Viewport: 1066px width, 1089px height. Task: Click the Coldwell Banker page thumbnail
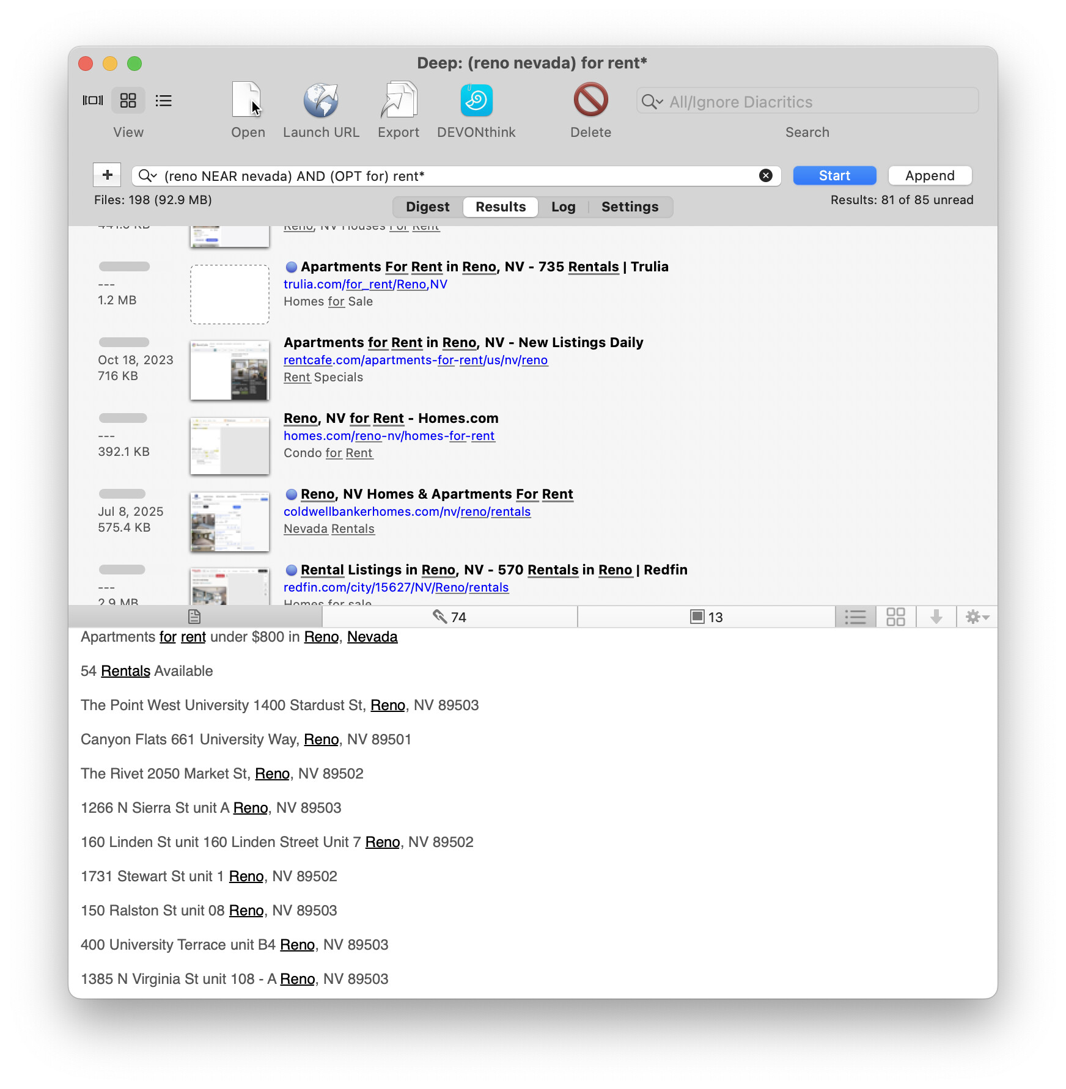(x=230, y=522)
